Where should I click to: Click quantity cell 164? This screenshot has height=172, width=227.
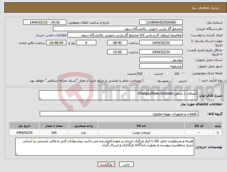[x=54, y=133]
